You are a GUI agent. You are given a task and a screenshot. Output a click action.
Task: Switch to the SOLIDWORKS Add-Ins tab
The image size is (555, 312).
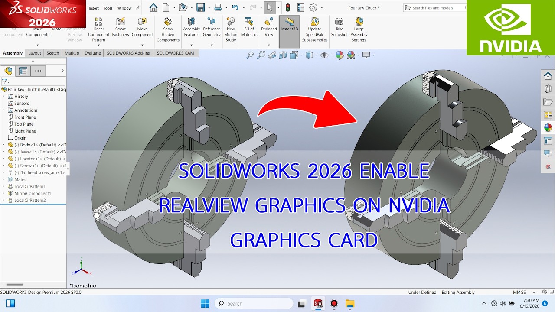pos(128,53)
